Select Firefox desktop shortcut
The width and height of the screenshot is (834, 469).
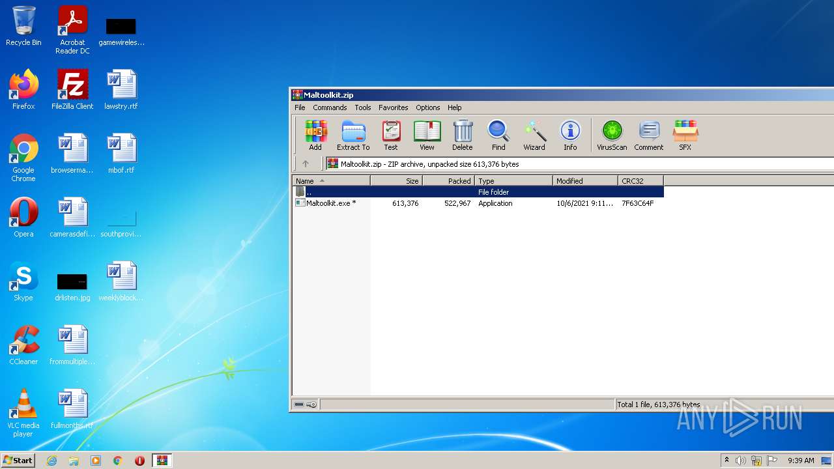pyautogui.click(x=23, y=90)
